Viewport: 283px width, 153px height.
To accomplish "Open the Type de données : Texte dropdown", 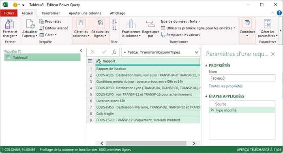I will 180,22.
